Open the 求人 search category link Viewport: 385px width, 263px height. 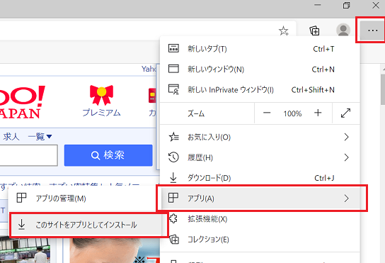pyautogui.click(x=11, y=136)
